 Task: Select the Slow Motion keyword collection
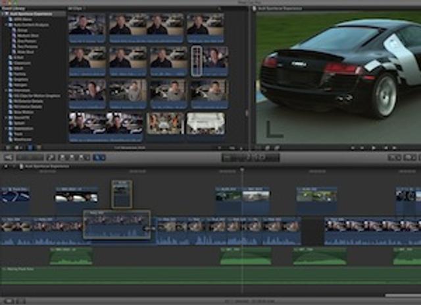tap(24, 112)
